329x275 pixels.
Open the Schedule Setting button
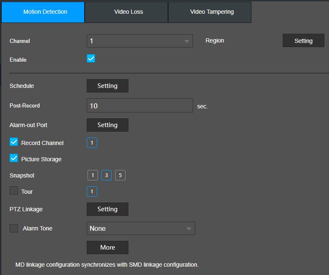(108, 86)
